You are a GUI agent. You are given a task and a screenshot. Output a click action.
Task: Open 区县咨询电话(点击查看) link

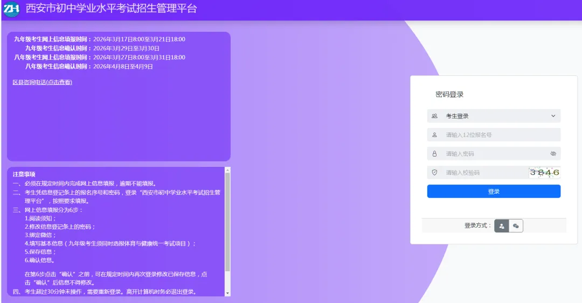coord(43,82)
